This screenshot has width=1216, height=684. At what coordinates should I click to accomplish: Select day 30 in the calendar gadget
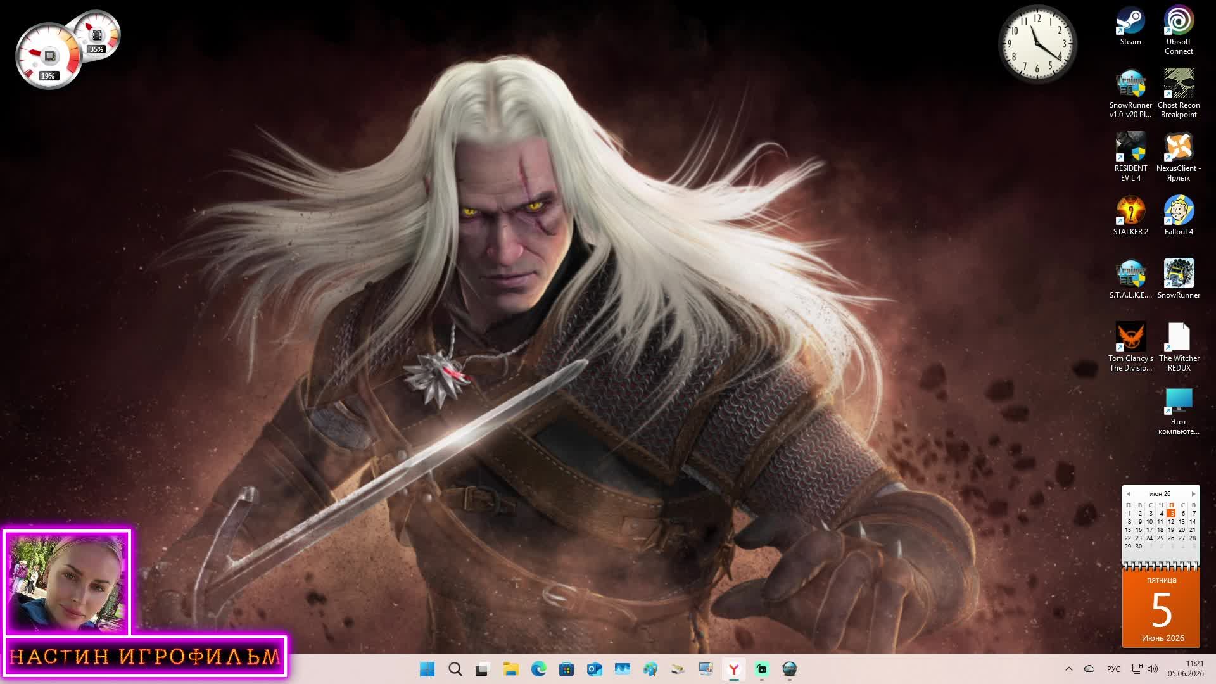1139,547
